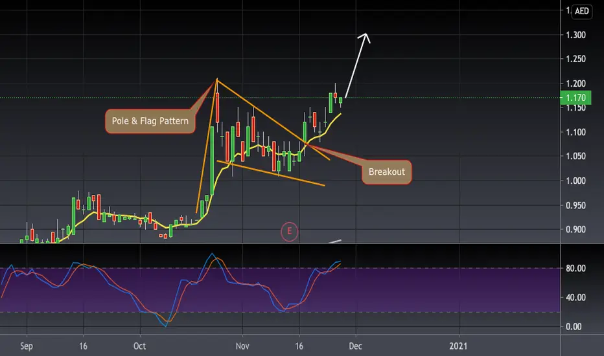Click the Sep label on time axis

pyautogui.click(x=26, y=346)
